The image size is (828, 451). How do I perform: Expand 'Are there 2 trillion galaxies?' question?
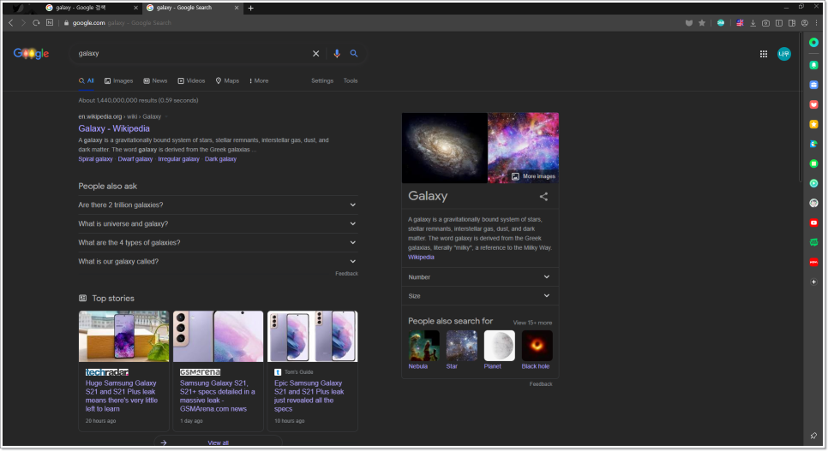click(218, 205)
